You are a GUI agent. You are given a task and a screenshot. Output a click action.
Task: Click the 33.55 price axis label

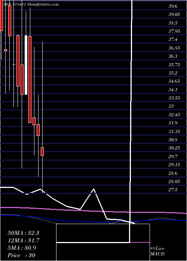[174, 98]
